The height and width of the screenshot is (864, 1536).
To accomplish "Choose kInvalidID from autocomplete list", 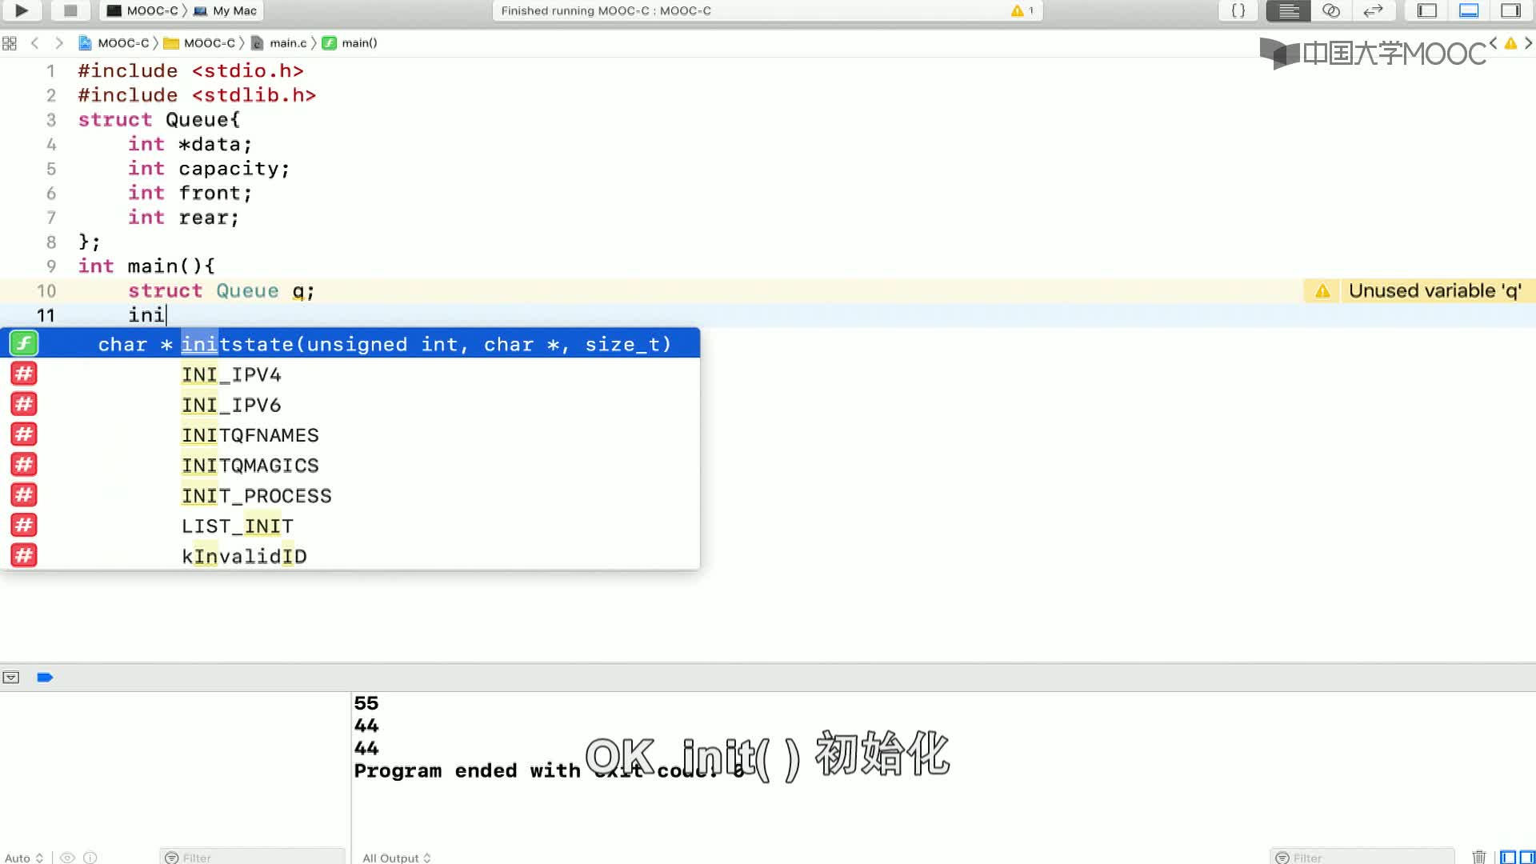I will [x=350, y=556].
